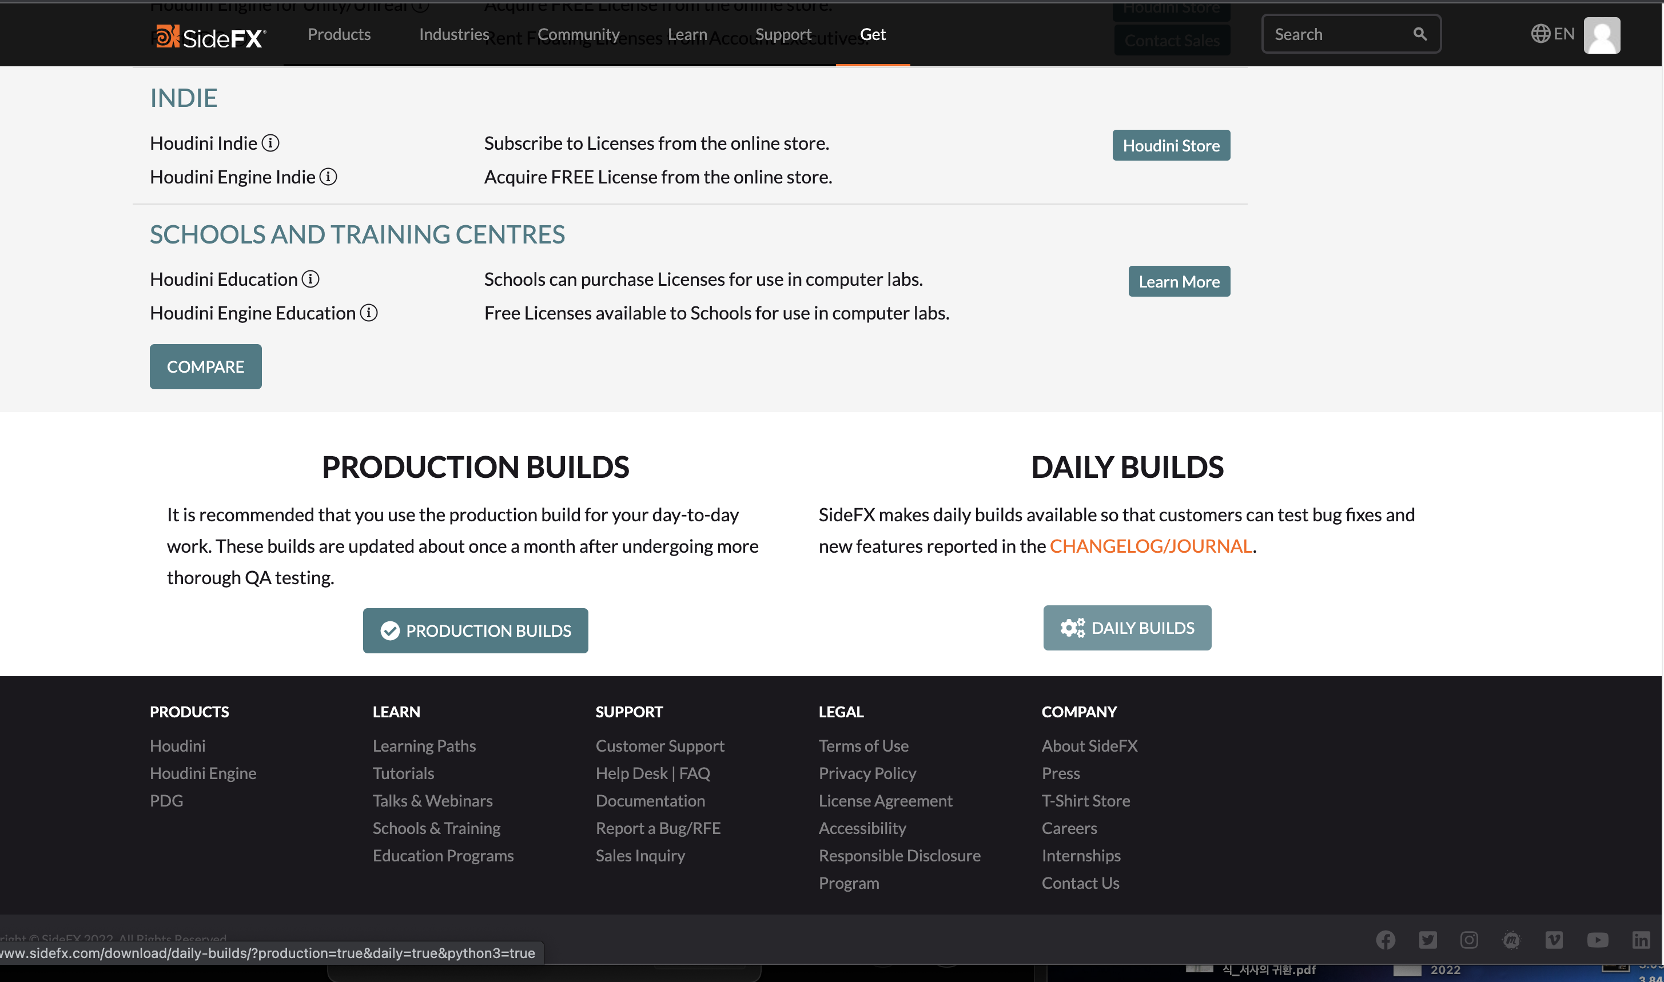The width and height of the screenshot is (1664, 982).
Task: Click the info icon beside Houdini Indie
Action: pos(270,143)
